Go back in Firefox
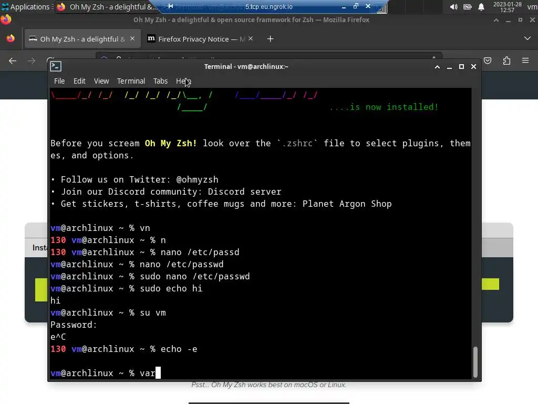Screen dimensions: 538x404 click(x=13, y=61)
